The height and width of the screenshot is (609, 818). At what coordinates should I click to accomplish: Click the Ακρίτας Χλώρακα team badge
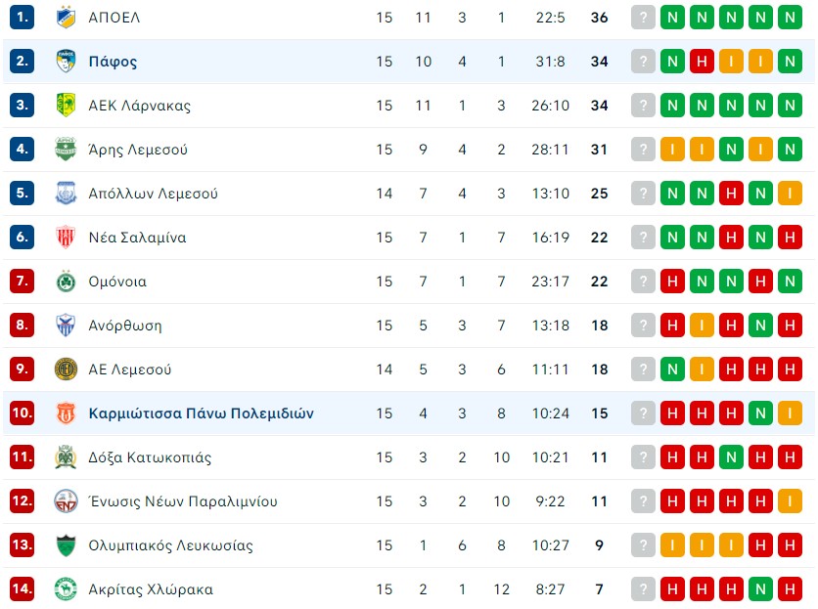[x=66, y=589]
